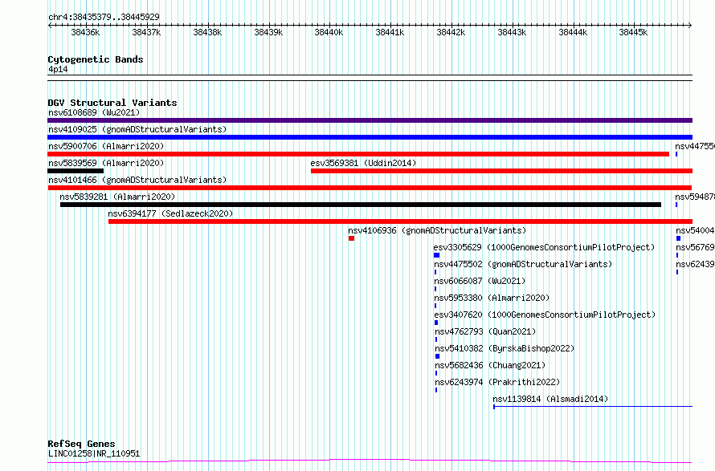The image size is (715, 471).
Task: Open variant label nsv6066087 (Wu2021)
Action: (480, 281)
